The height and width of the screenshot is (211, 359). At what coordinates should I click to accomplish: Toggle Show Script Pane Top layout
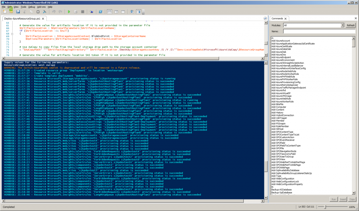pos(109,12)
